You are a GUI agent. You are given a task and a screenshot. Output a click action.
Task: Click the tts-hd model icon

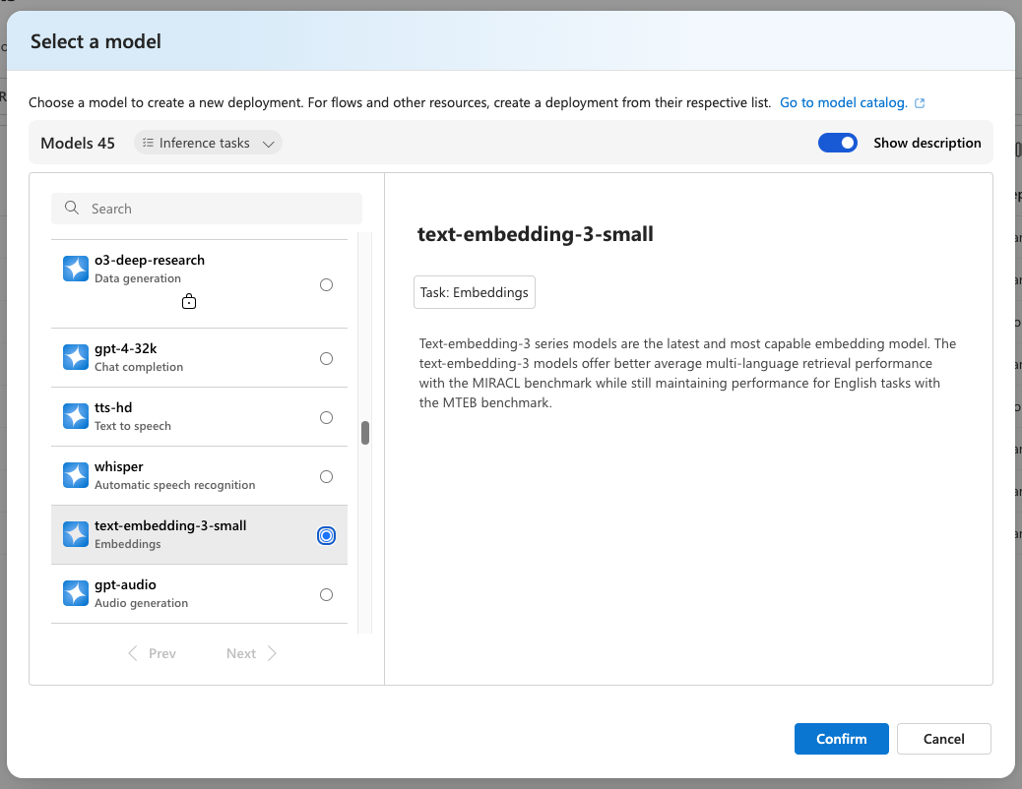76,416
